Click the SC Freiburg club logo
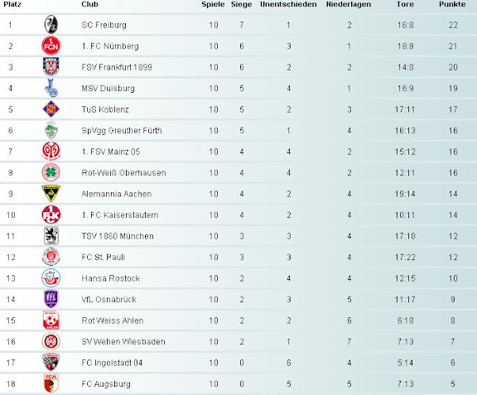The image size is (477, 395). tap(51, 24)
